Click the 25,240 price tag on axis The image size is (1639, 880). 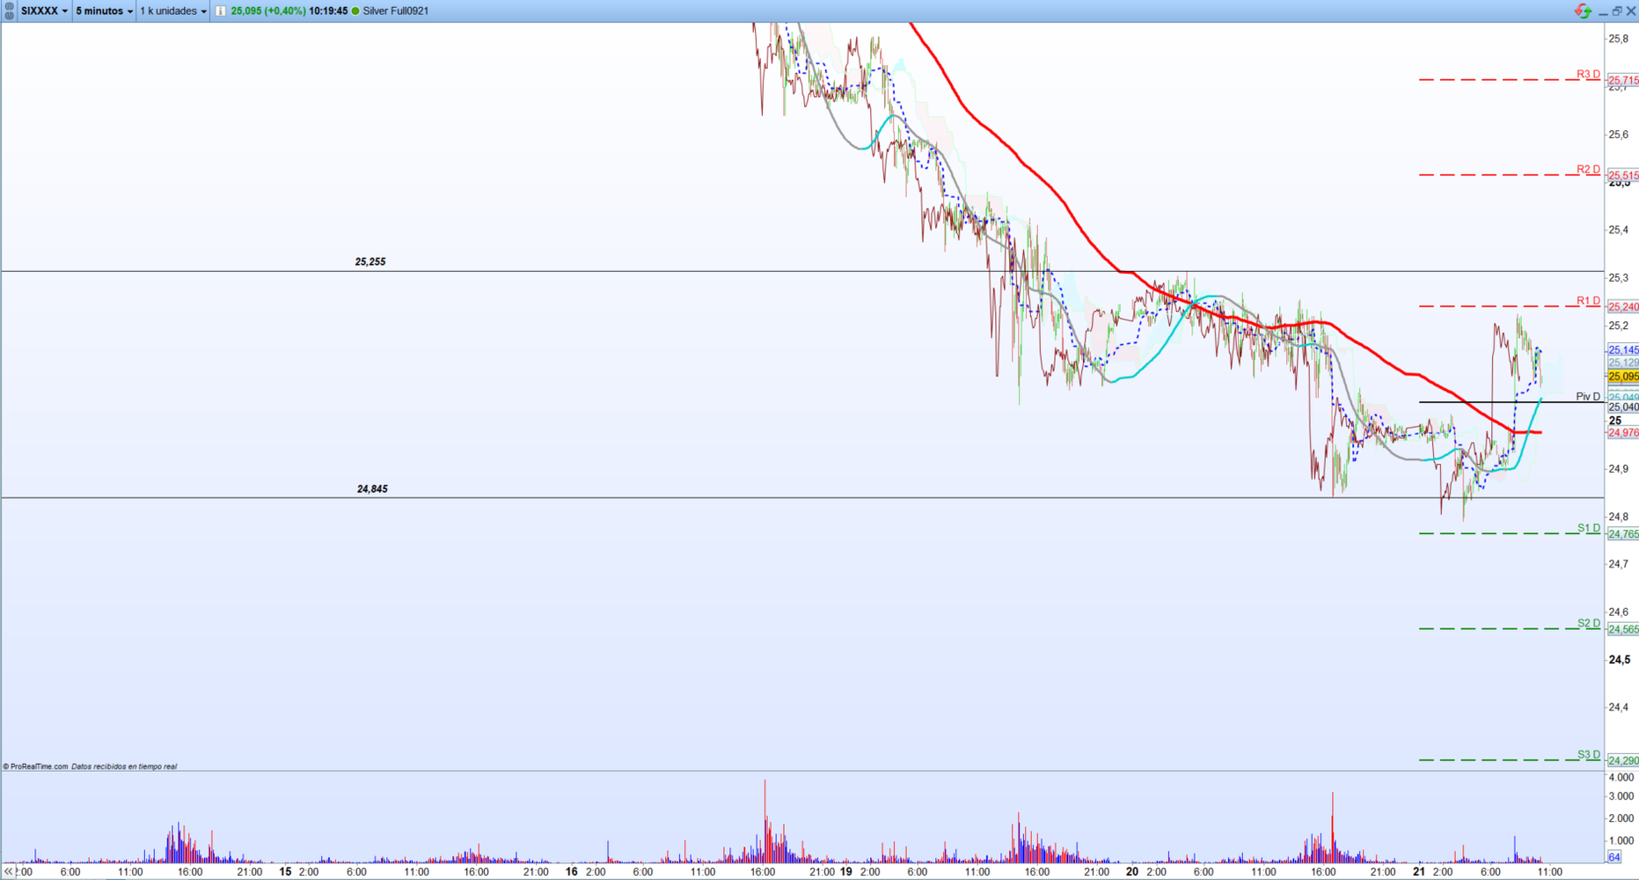(1623, 307)
